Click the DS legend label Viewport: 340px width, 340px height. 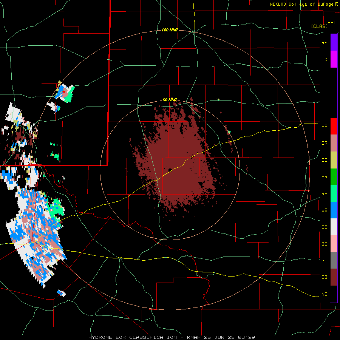pos(324,227)
